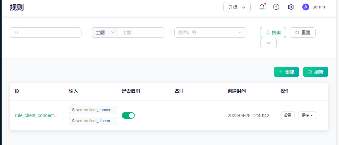The height and width of the screenshot is (145, 339).
Task: Click the 重置 reset button
Action: 303,33
